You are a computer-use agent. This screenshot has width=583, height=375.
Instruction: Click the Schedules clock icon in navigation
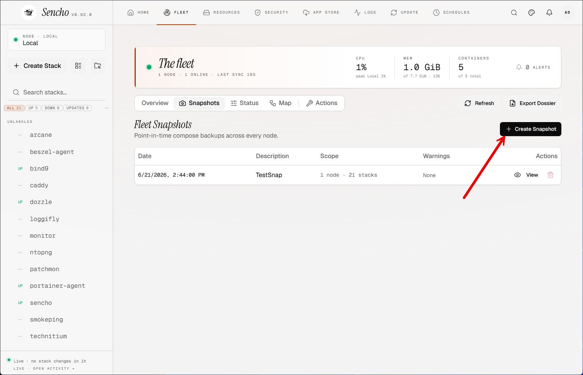[x=436, y=13]
